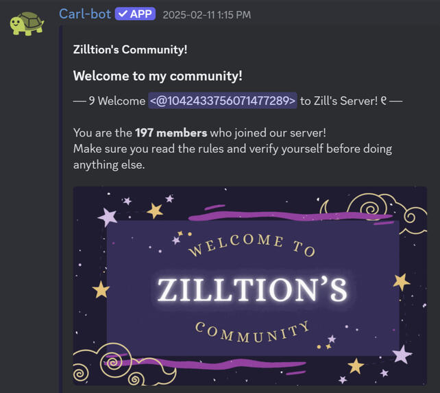Click the crescent moon in the banner
This screenshot has height=393, width=440.
click(324, 208)
